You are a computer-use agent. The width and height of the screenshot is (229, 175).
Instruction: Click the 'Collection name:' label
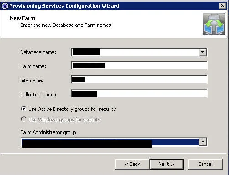[x=38, y=95]
